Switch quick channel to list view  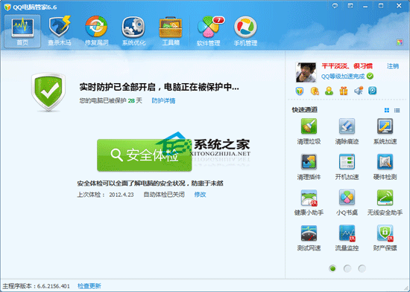[397, 110]
